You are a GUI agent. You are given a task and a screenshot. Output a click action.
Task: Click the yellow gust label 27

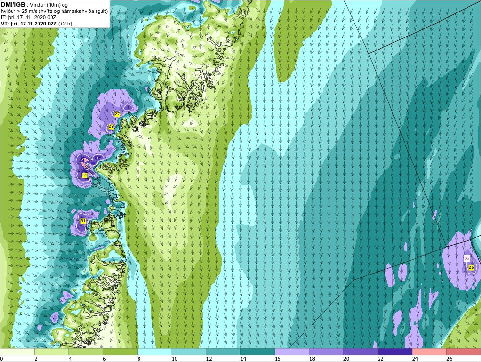coord(117,114)
